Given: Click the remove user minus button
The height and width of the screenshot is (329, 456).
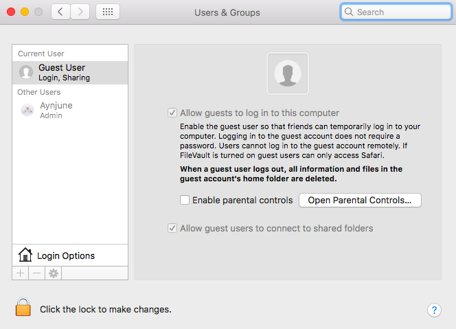Looking at the screenshot, I should [x=36, y=273].
